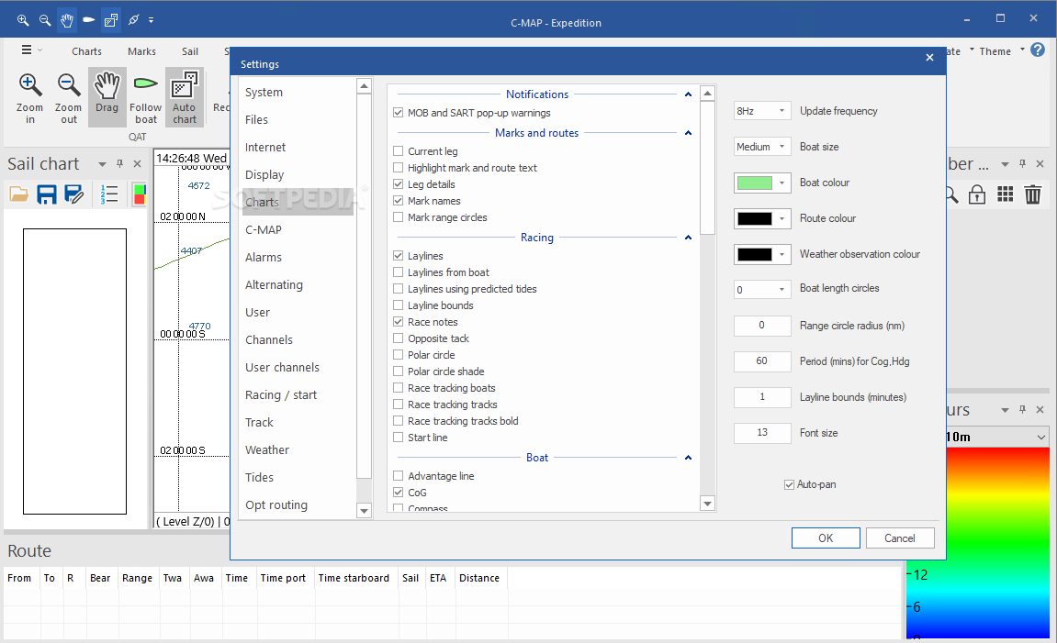Collapse the Marks and routes section
The height and width of the screenshot is (643, 1057).
[688, 133]
